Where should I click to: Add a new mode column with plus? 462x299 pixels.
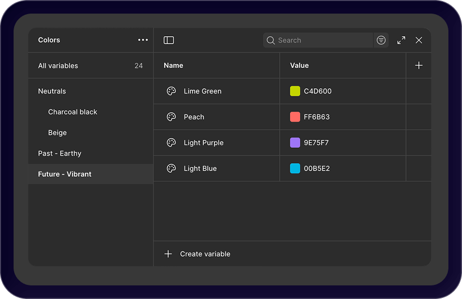[x=419, y=66]
